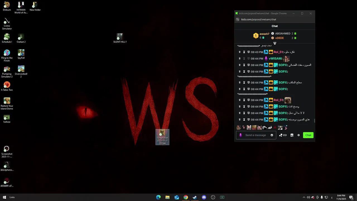Show hidden system tray icons
This screenshot has width=357, height=201.
click(x=304, y=197)
